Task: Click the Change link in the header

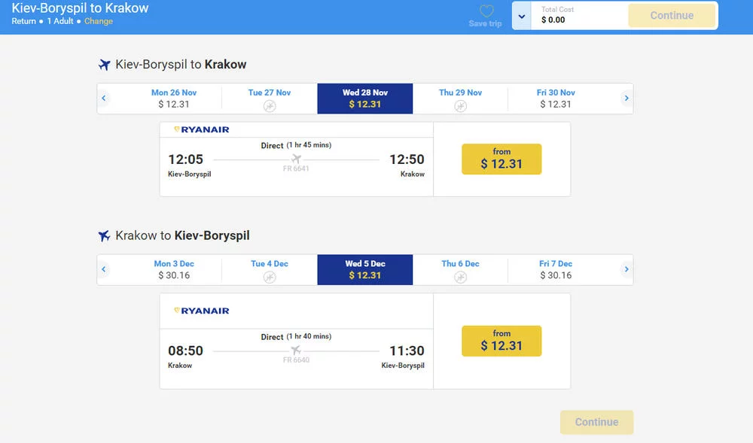Action: click(x=99, y=21)
